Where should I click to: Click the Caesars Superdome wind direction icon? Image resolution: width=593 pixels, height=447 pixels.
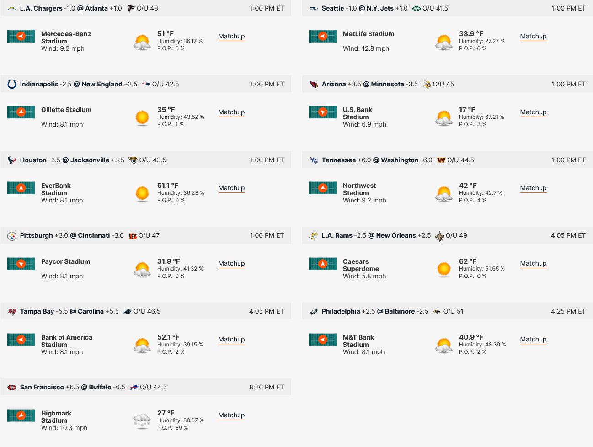(323, 264)
